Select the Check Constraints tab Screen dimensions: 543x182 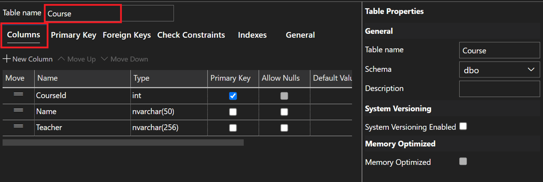pos(191,35)
